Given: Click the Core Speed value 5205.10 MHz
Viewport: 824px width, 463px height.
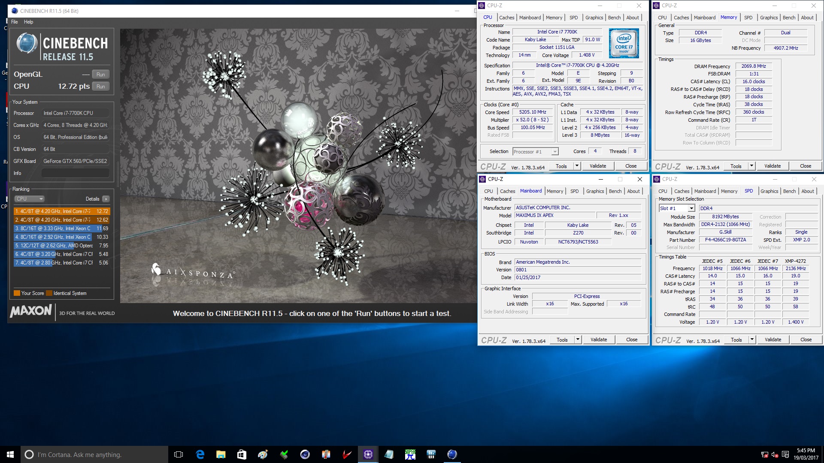Looking at the screenshot, I should click(x=533, y=112).
